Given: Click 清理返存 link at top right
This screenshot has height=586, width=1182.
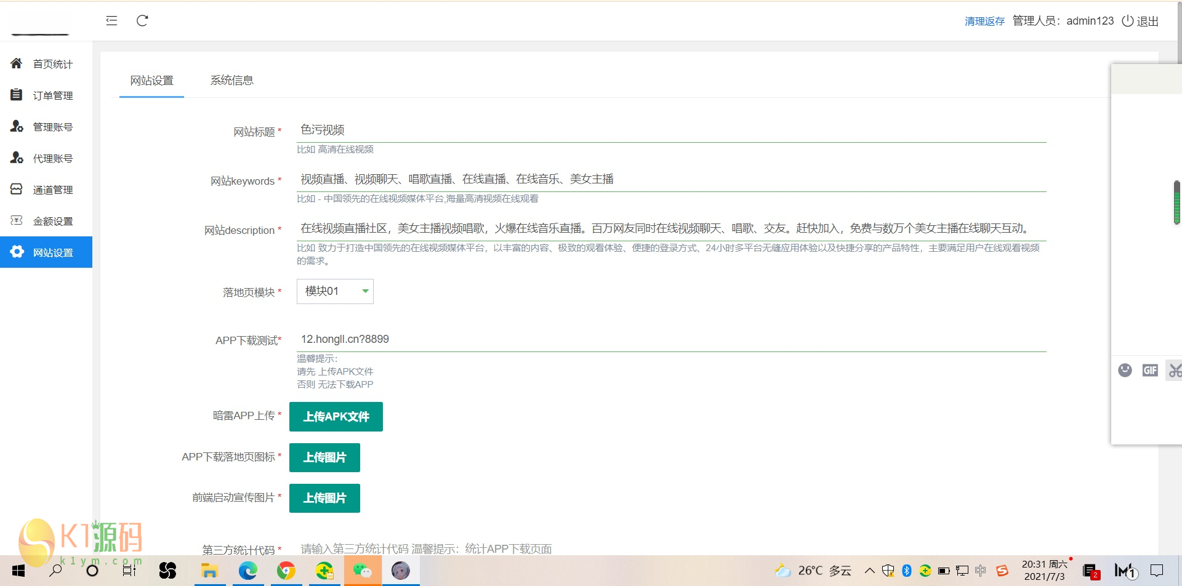Looking at the screenshot, I should (x=984, y=21).
